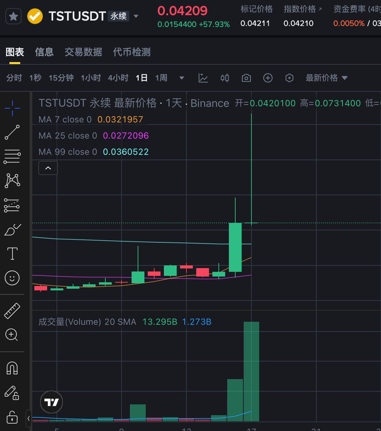The width and height of the screenshot is (381, 431).
Task: Open the emoji sticker tool
Action: click(12, 278)
